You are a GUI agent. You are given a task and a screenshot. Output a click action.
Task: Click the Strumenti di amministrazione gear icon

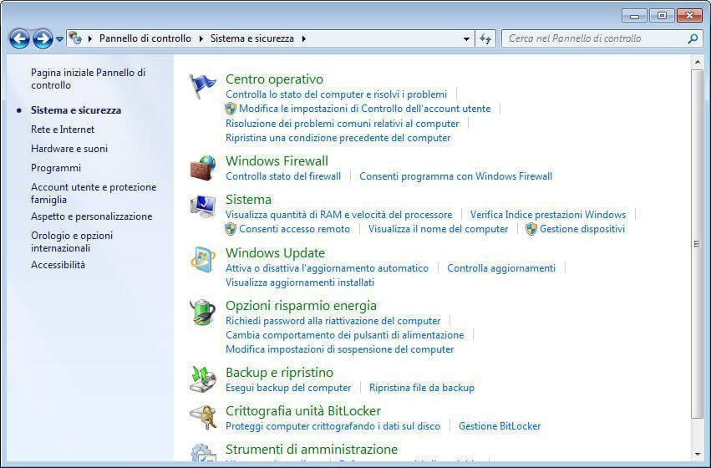click(x=203, y=453)
